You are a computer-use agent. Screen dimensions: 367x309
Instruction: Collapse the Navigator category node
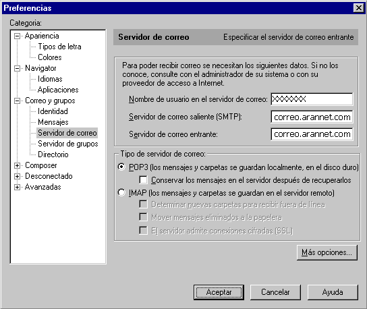[x=17, y=68]
